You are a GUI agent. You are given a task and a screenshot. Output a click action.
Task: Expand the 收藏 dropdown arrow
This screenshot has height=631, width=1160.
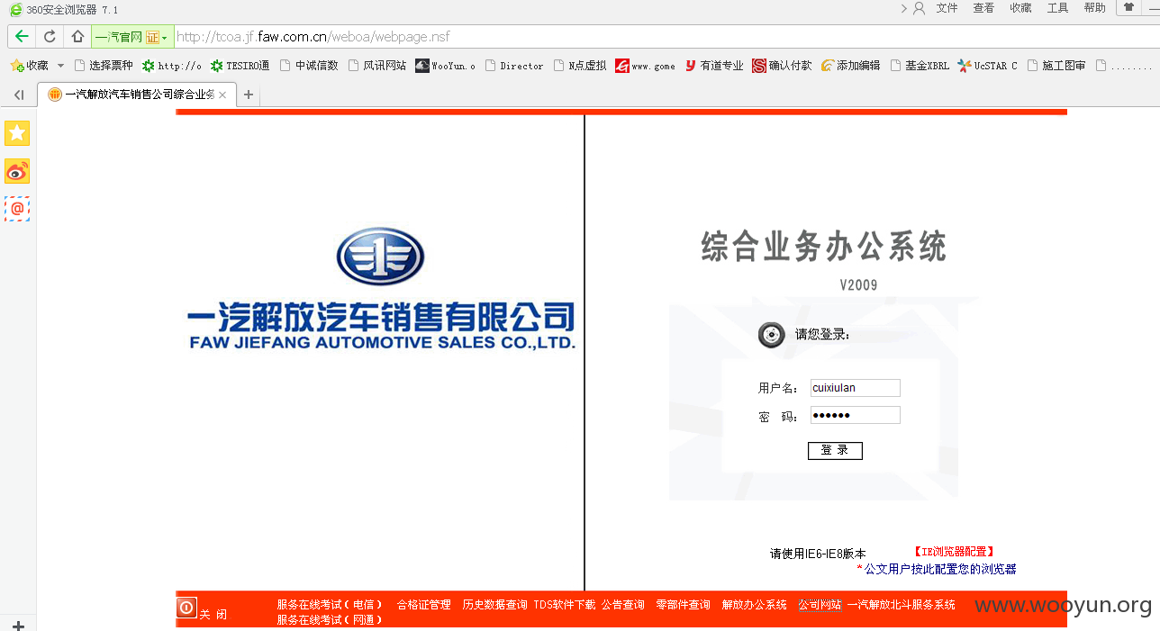(x=61, y=66)
